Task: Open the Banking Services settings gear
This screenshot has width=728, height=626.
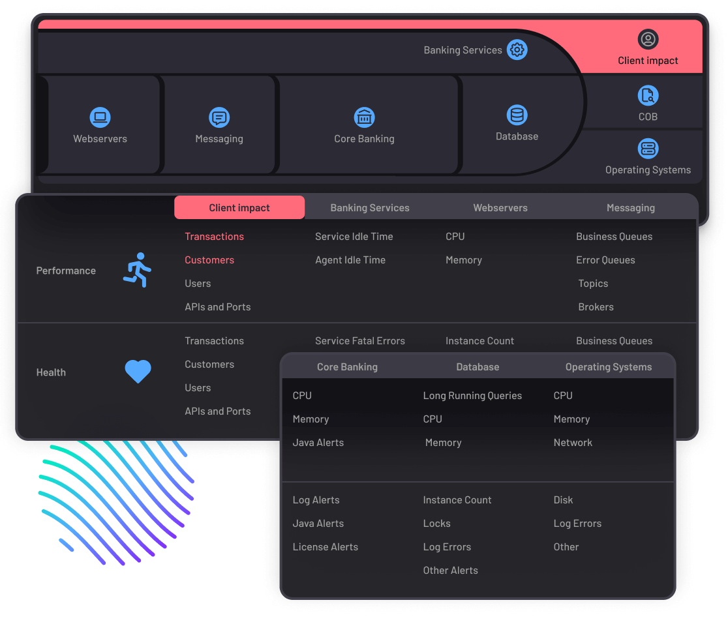Action: 517,50
